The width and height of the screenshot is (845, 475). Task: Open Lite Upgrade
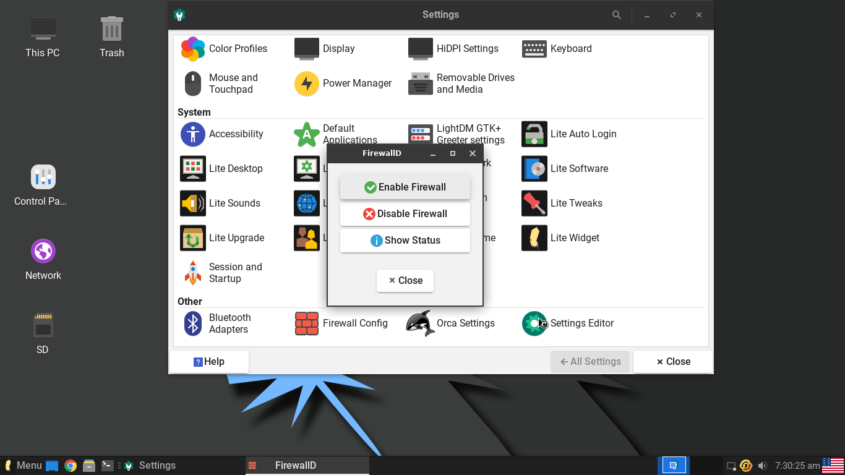(222, 238)
